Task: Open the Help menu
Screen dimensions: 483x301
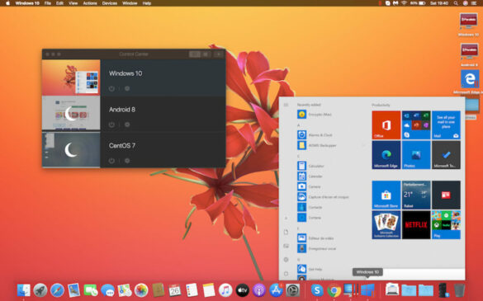Action: [147, 3]
